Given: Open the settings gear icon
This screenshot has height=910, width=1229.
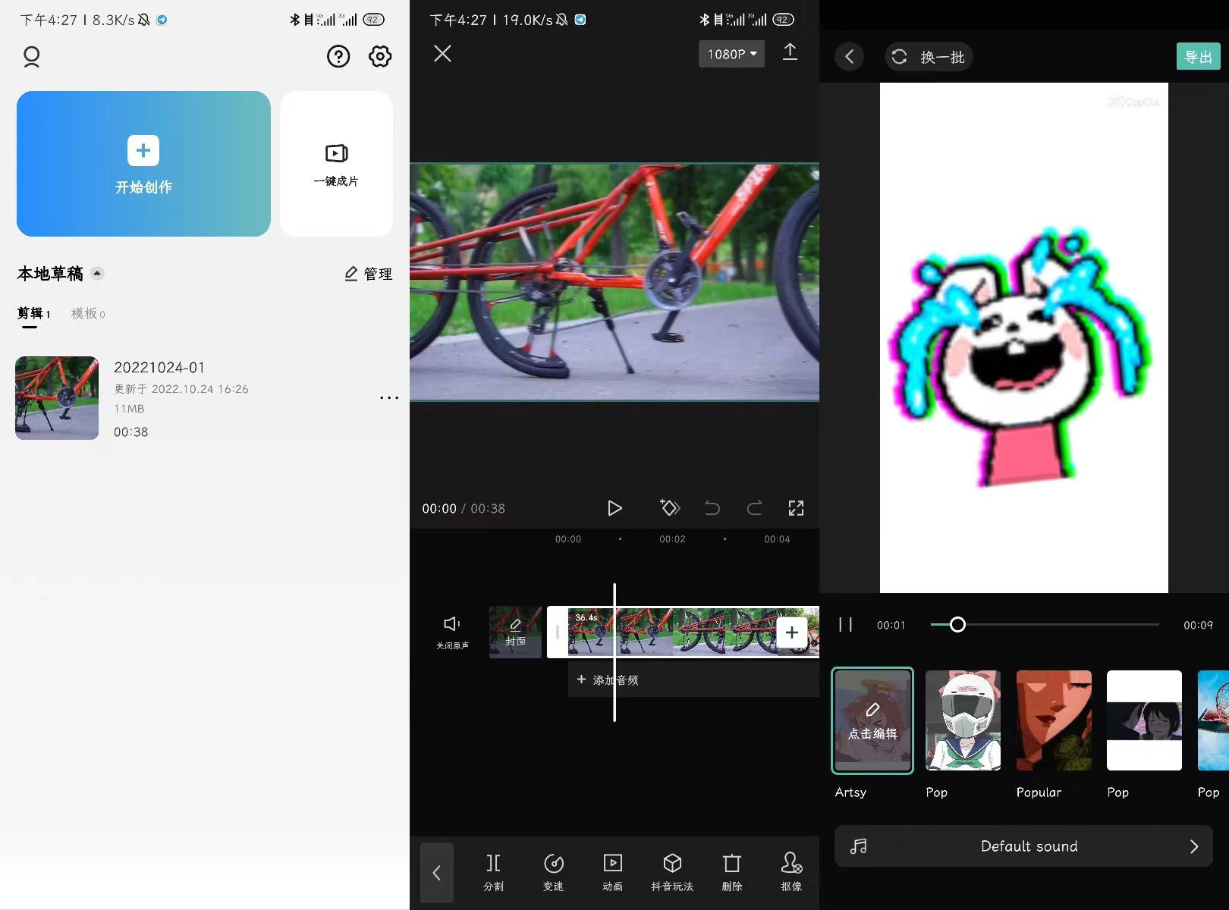Looking at the screenshot, I should pyautogui.click(x=380, y=56).
